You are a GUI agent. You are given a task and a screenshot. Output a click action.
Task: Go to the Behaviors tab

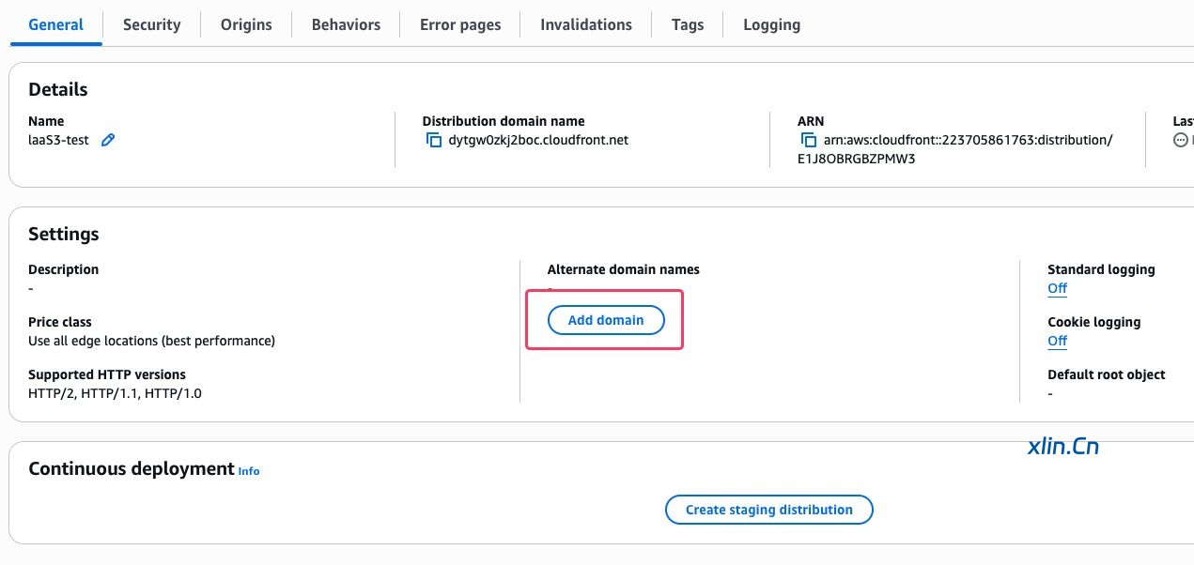coord(346,24)
